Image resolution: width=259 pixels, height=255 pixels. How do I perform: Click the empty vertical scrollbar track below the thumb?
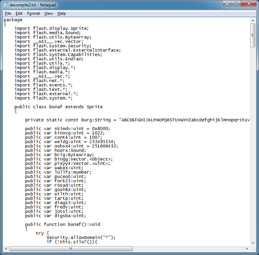[x=253, y=147]
